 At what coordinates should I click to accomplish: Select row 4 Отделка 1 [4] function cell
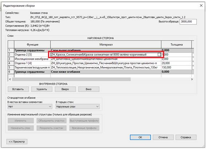pos(32,63)
